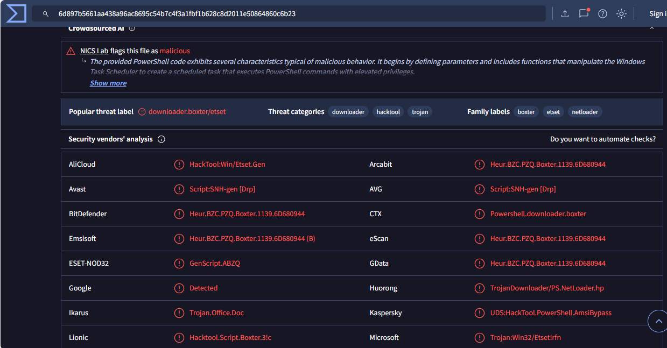Select the trojan threat category tag
This screenshot has width=667, height=348.
420,112
